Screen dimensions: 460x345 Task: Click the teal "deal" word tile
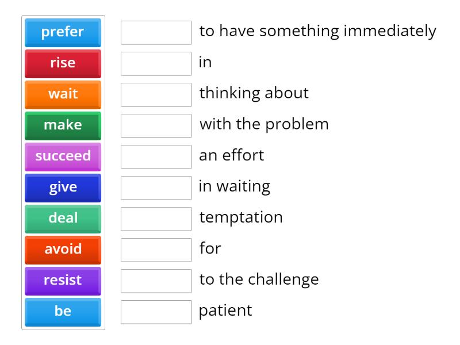pyautogui.click(x=63, y=218)
